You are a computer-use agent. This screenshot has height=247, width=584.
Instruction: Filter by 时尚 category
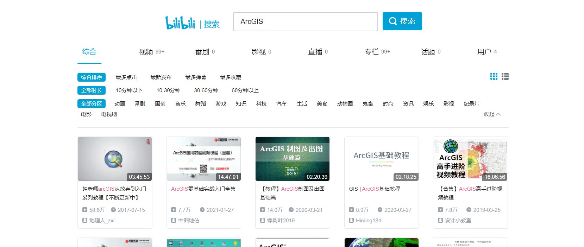388,103
